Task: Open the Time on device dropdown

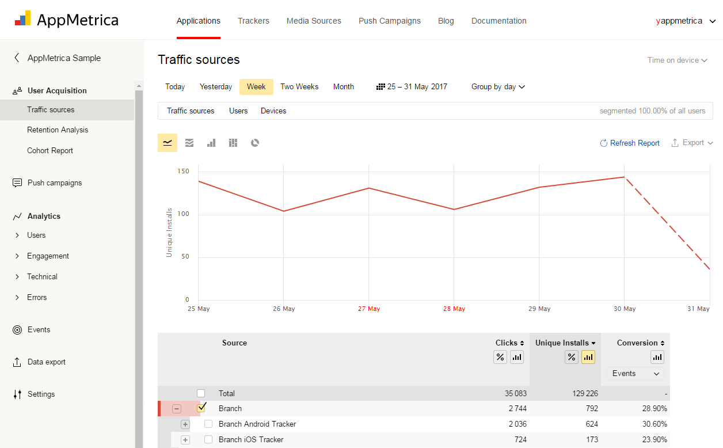Action: [x=678, y=60]
